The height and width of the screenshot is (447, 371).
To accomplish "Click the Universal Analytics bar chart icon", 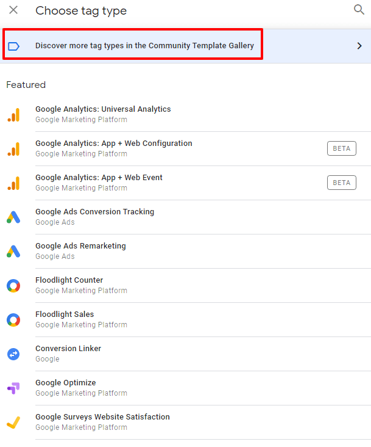I will pos(13,115).
